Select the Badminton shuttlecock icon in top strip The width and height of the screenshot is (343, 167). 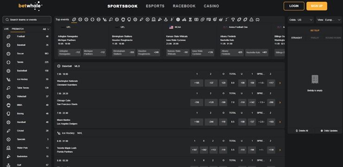click(x=160, y=19)
